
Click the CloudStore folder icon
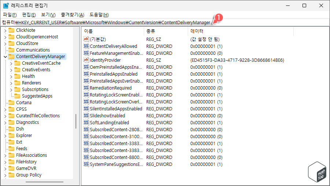click(x=11, y=43)
